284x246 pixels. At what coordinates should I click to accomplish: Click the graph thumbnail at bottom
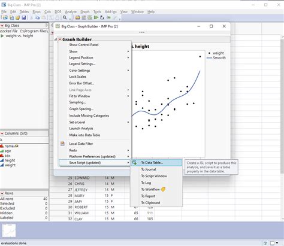coord(9,230)
